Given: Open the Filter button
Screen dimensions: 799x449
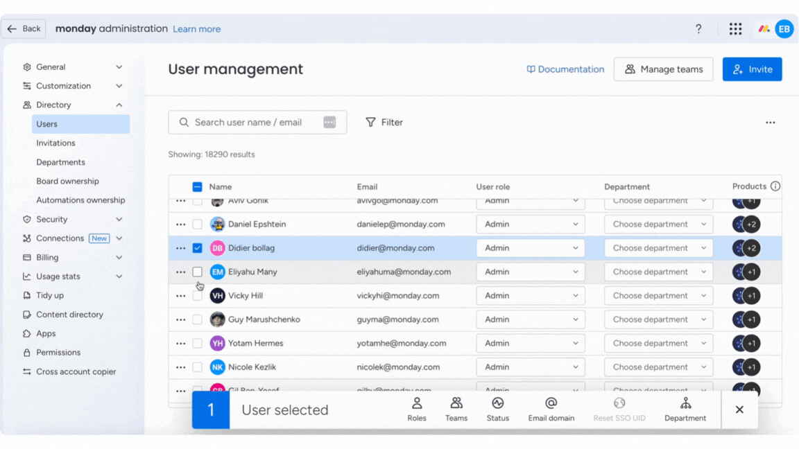Looking at the screenshot, I should (384, 122).
